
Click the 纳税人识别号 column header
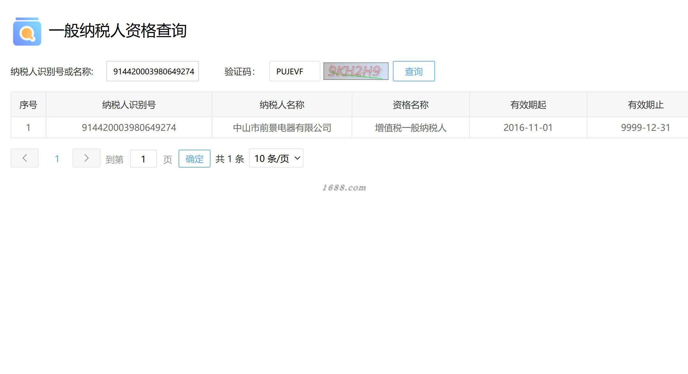click(x=129, y=105)
